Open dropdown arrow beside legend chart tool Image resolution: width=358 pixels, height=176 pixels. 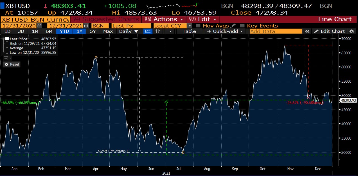tap(11, 58)
